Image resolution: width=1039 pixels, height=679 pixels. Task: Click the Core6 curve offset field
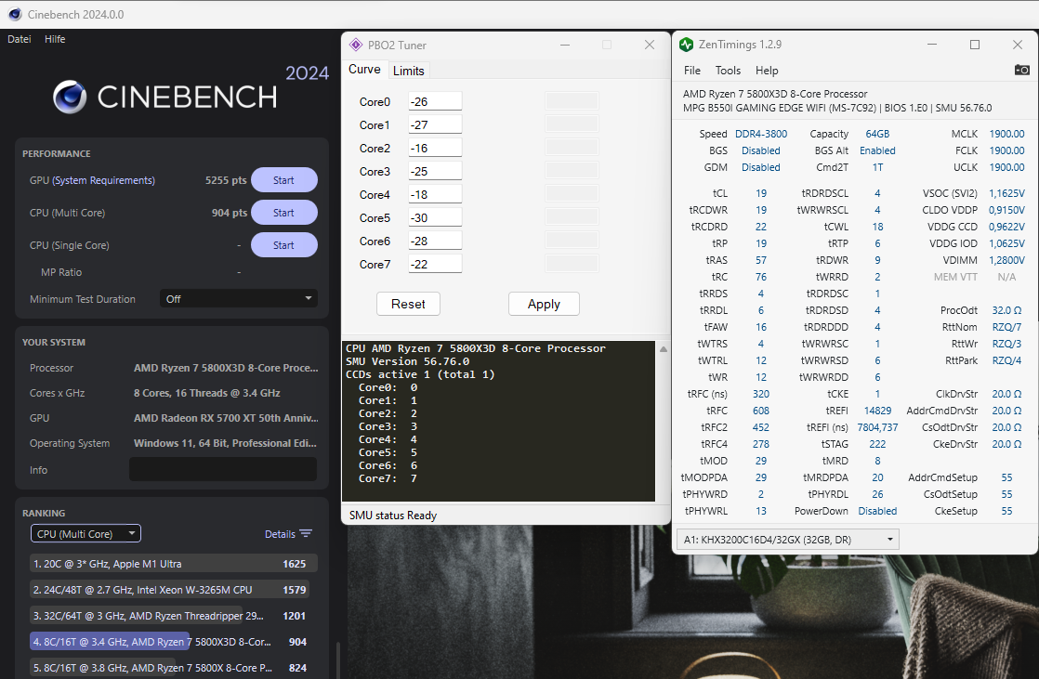(x=435, y=241)
